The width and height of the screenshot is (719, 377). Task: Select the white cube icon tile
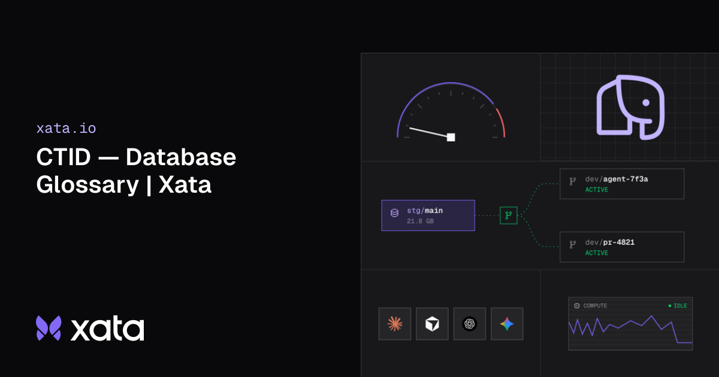pos(432,324)
